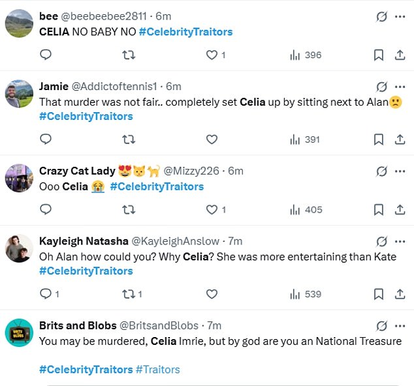Bookmark Crazy Cat Lady's tweet

(378, 210)
